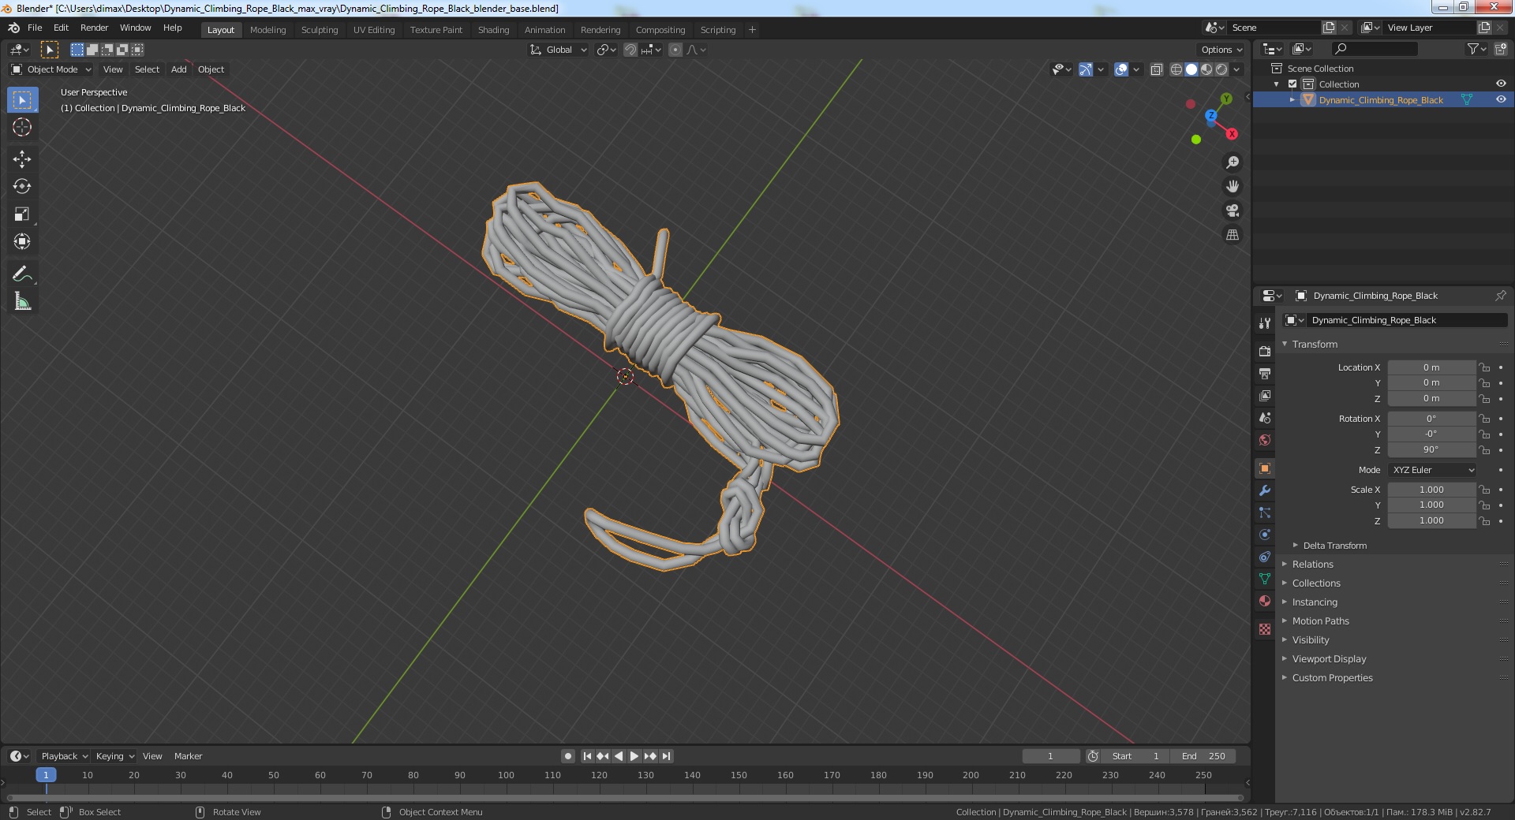Lock the Location X property
1515x820 pixels.
tap(1484, 367)
